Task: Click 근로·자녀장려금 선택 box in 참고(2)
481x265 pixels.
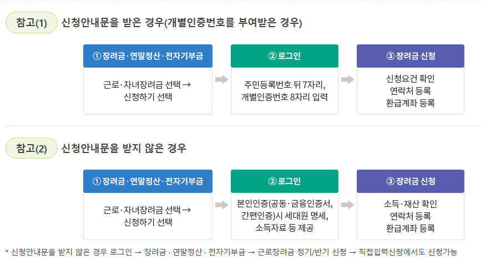Action: click(148, 216)
